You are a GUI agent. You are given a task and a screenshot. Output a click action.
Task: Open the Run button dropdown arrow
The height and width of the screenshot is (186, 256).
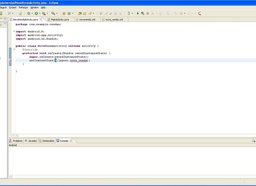click(40, 13)
